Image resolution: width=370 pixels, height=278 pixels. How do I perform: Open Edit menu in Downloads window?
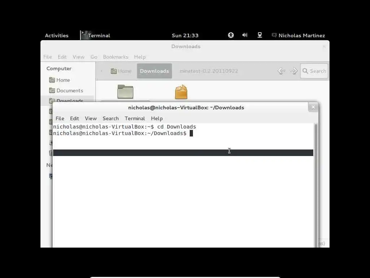pyautogui.click(x=62, y=57)
